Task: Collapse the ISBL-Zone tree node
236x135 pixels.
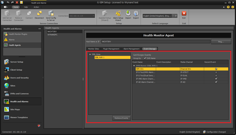Action: [90, 54]
